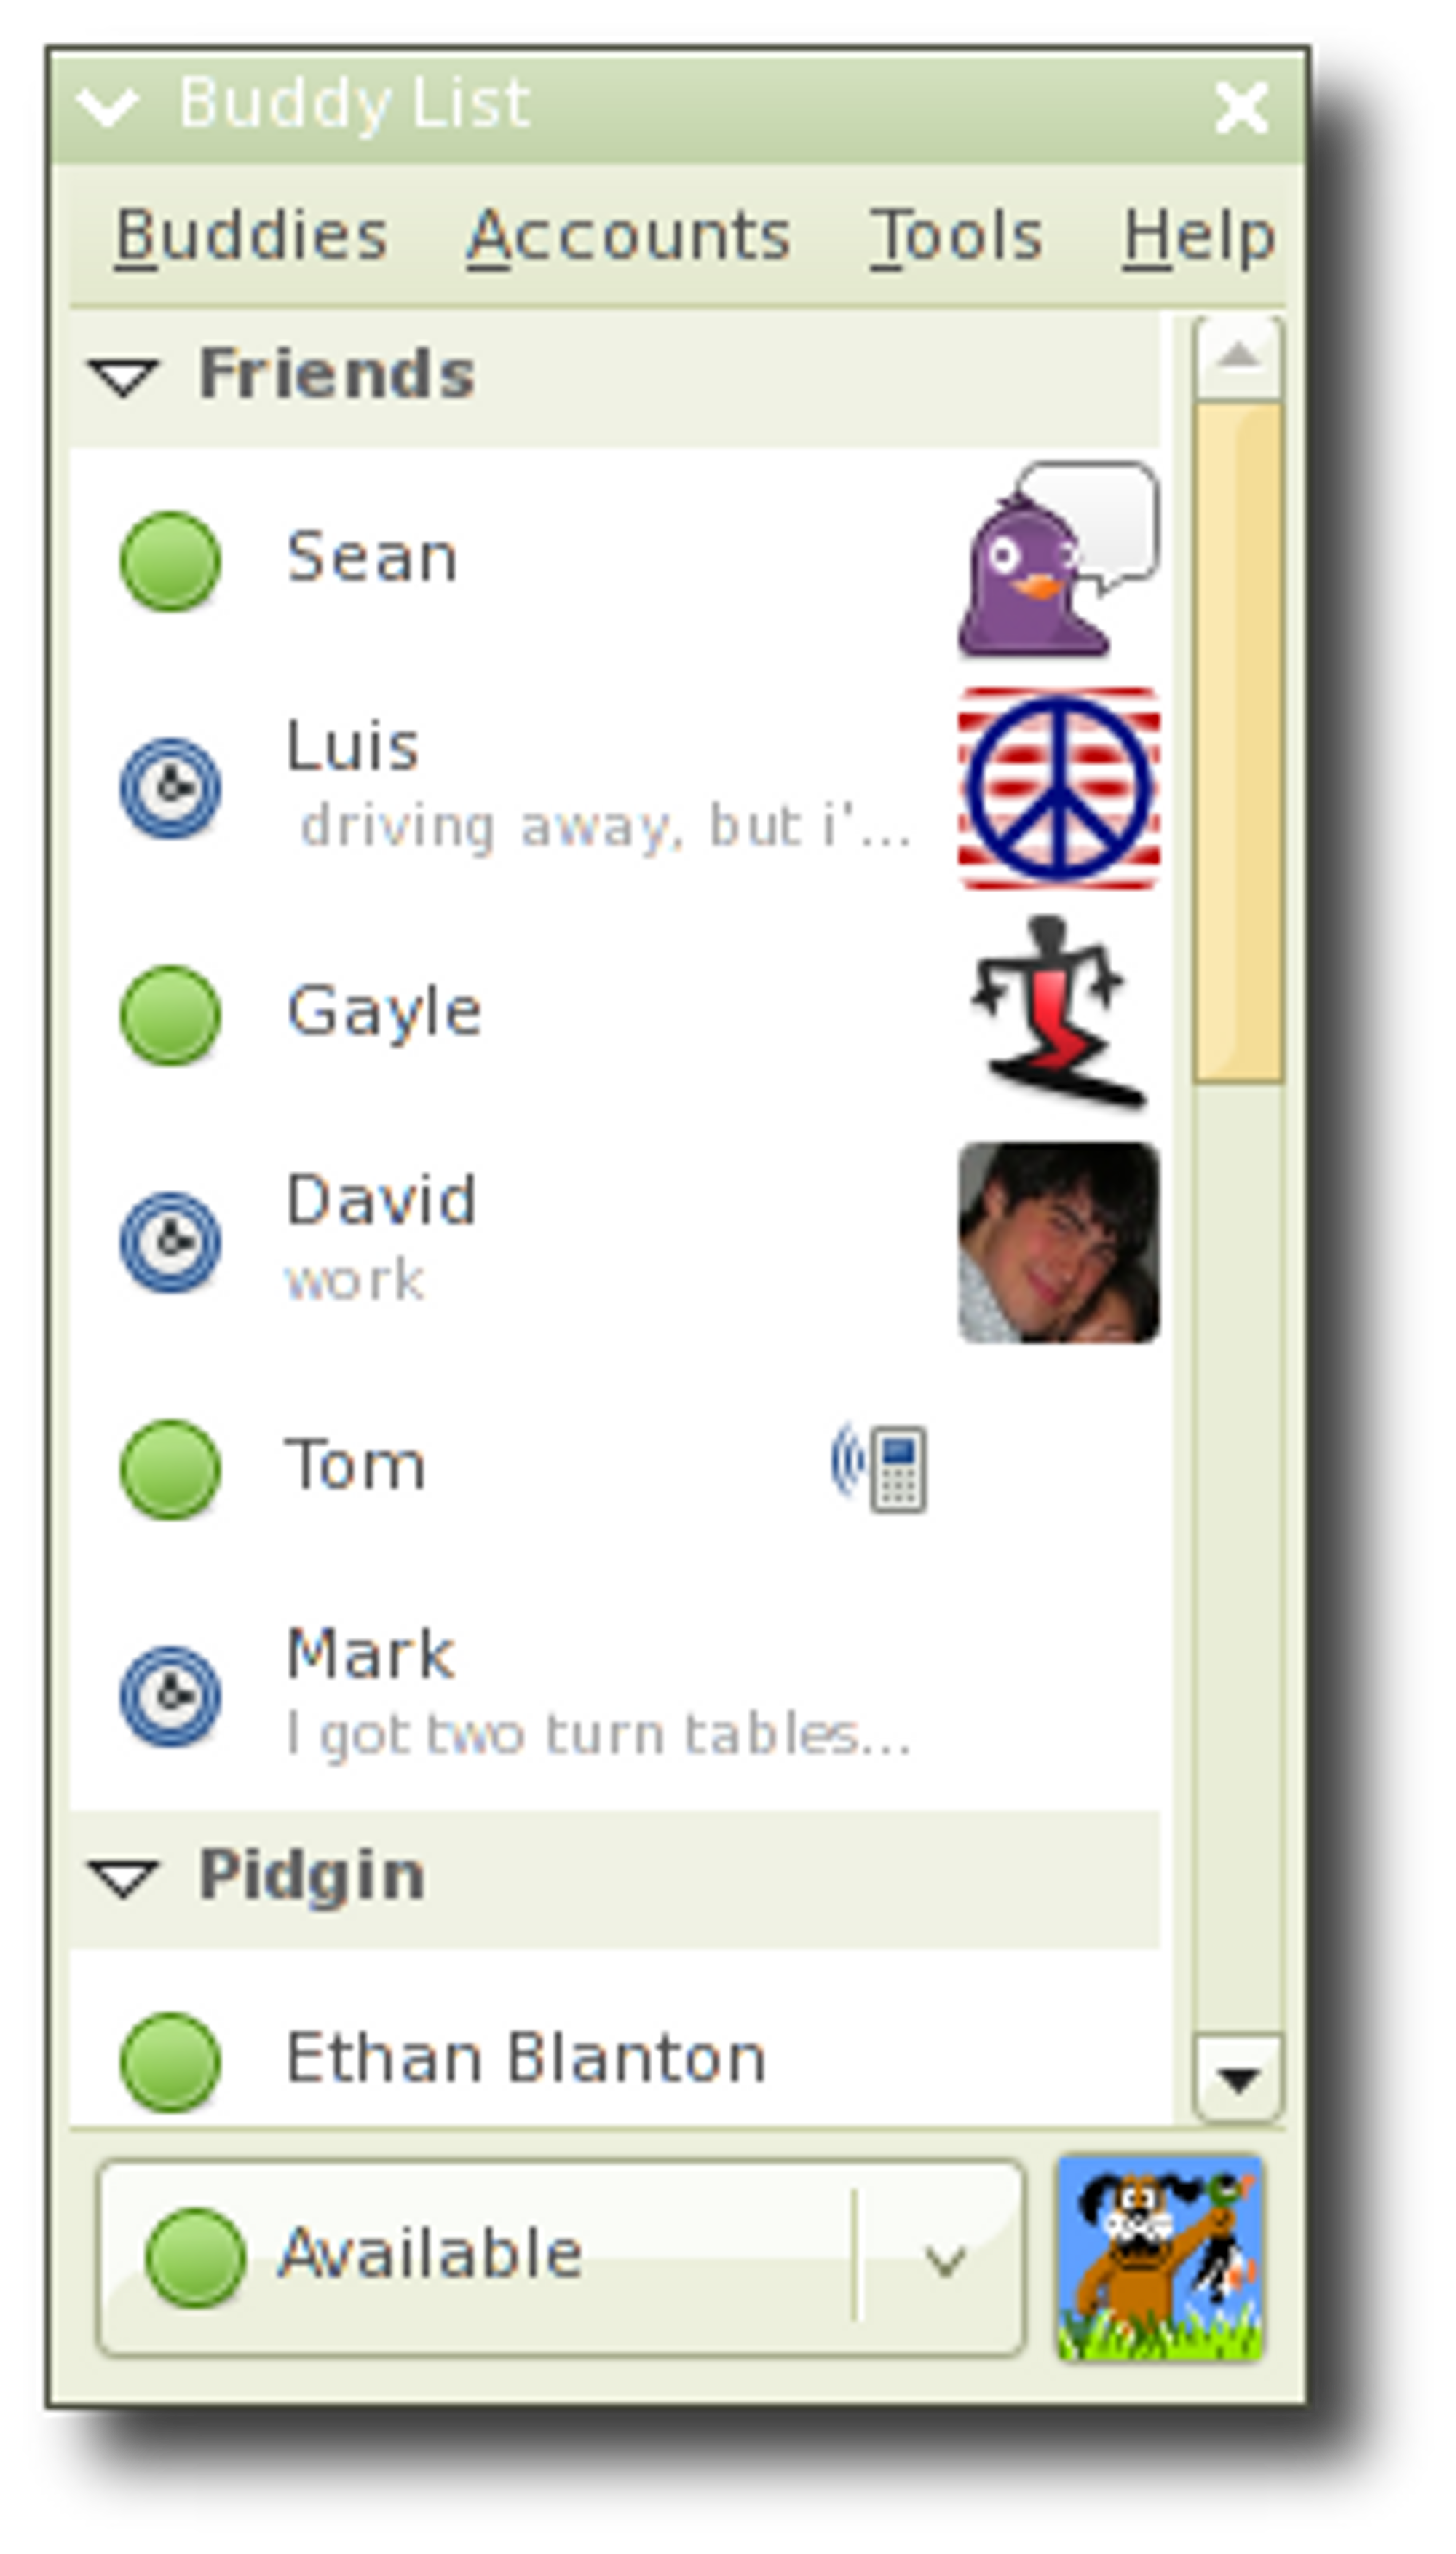Image resolution: width=1456 pixels, height=2554 pixels.
Task: Click the mobile phone icon beside Tom
Action: (x=879, y=1466)
